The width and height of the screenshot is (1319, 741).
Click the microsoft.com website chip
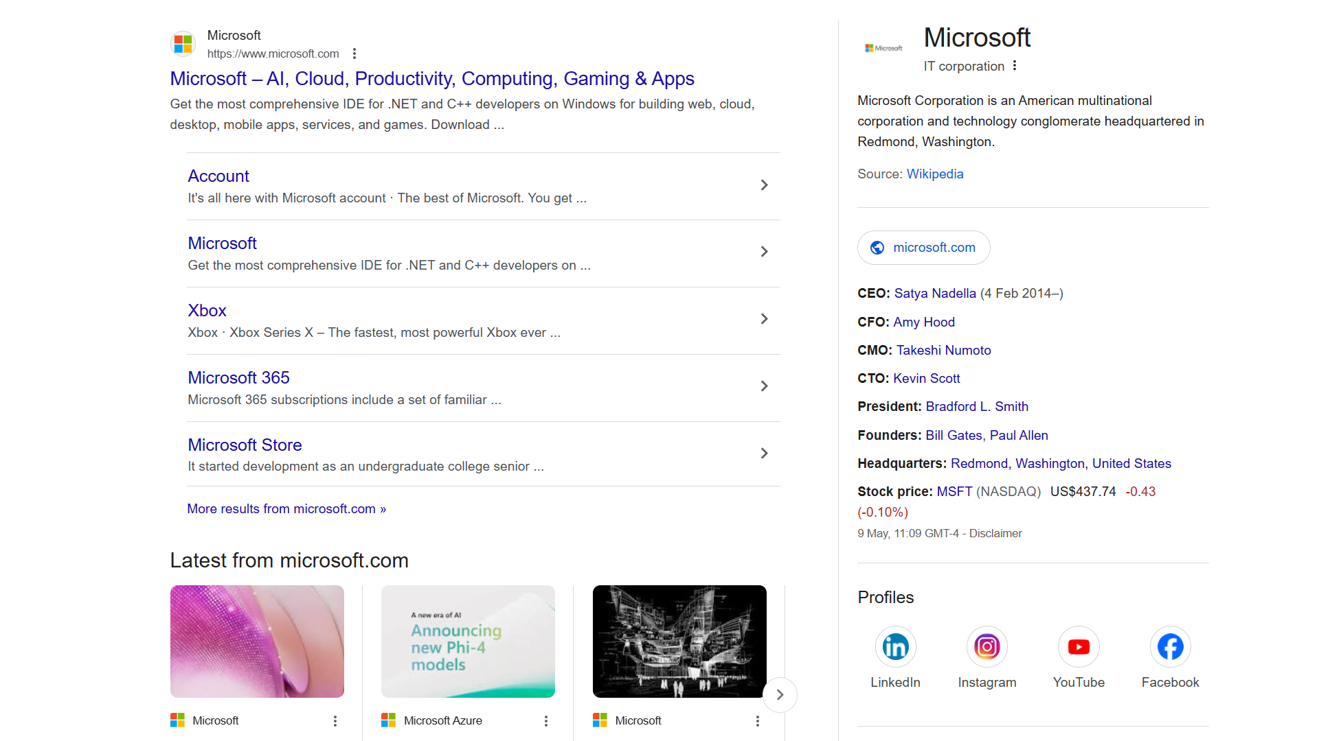click(923, 248)
